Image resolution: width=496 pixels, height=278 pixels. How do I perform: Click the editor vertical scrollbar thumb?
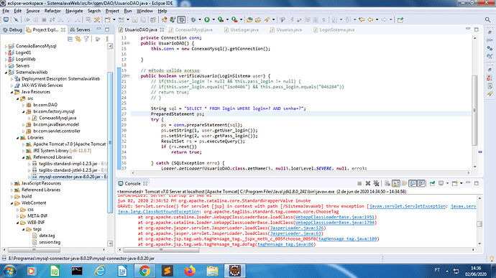(474, 110)
